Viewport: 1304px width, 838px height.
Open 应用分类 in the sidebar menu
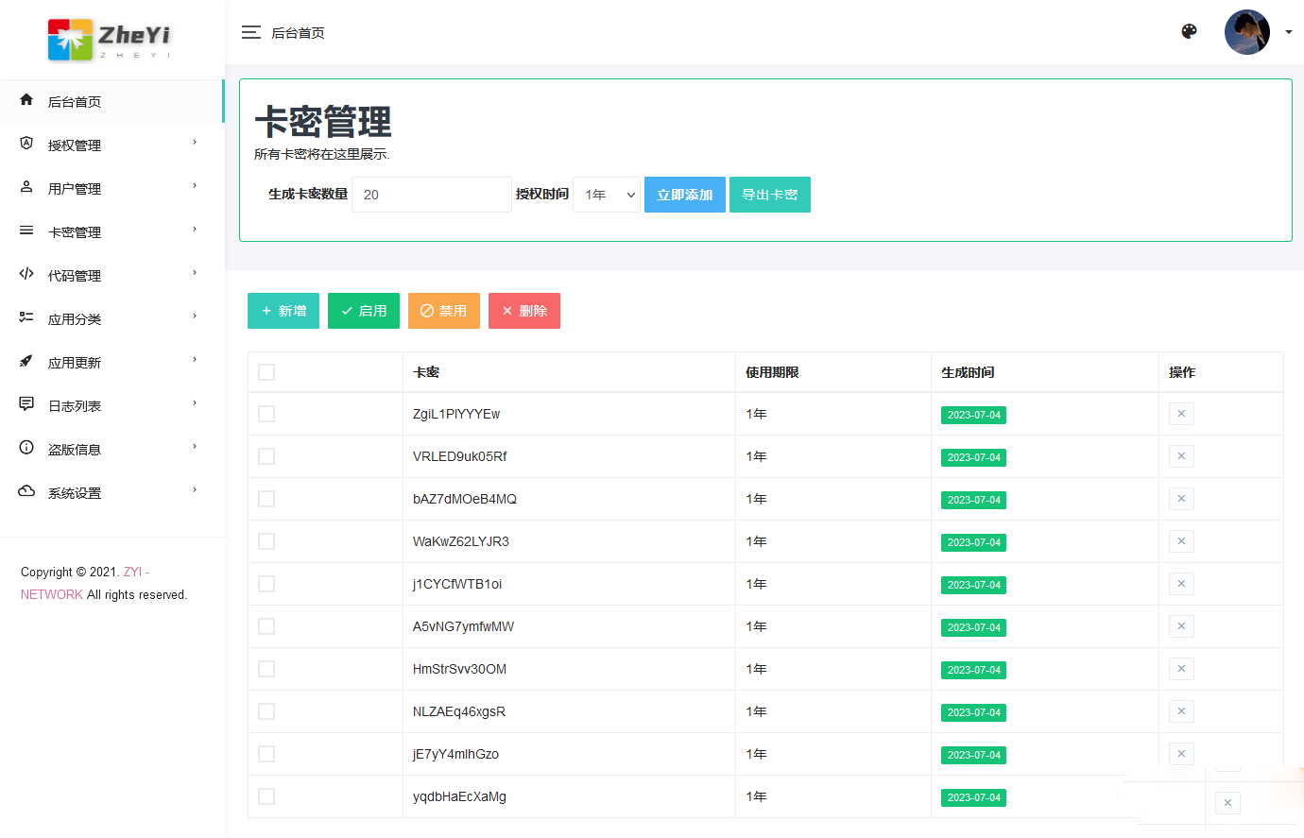[75, 319]
